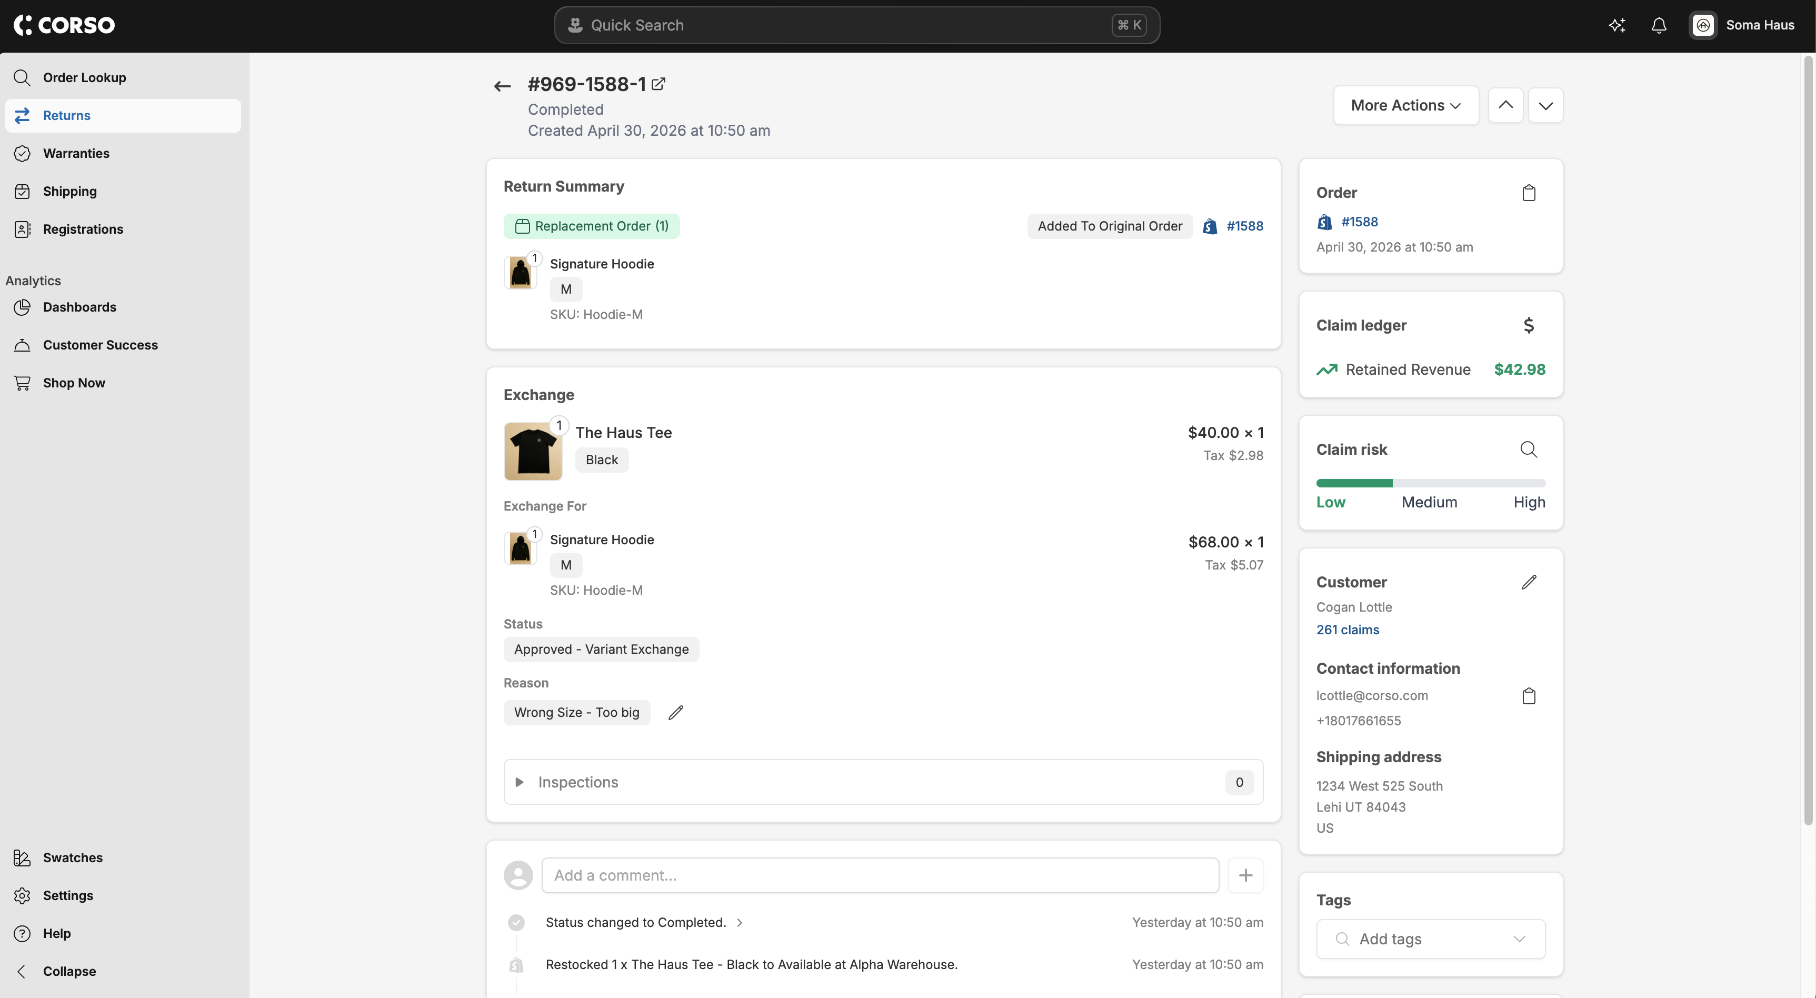Open order #1588 link in the Order card
The image size is (1816, 998).
click(x=1359, y=222)
